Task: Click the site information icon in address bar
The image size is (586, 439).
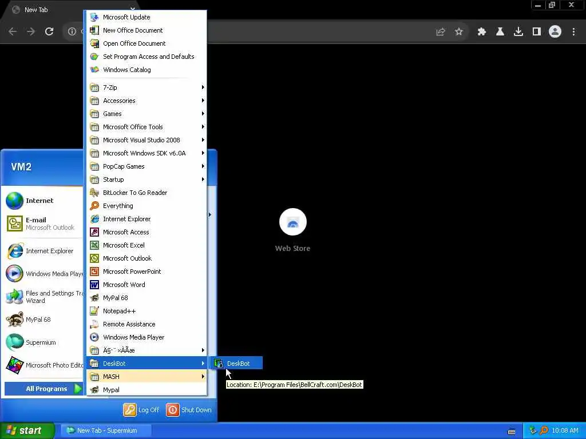Action: click(x=72, y=32)
